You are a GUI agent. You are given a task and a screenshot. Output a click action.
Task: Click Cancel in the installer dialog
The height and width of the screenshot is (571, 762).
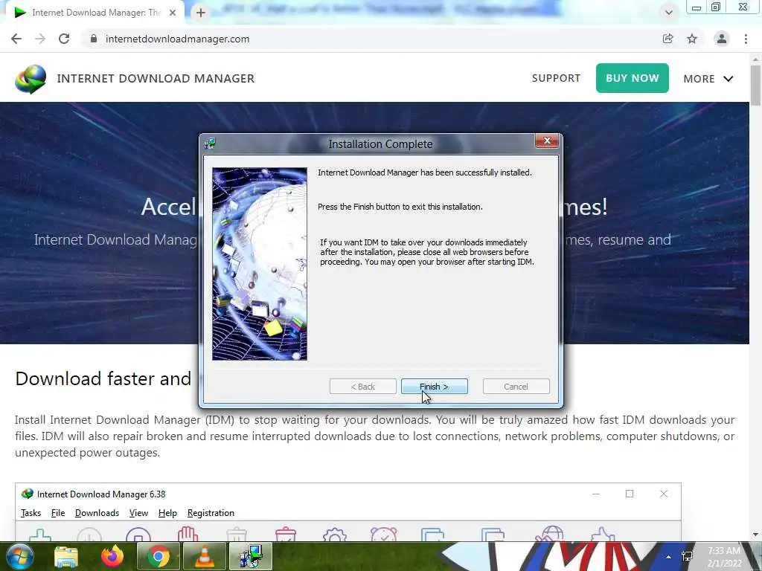(516, 387)
